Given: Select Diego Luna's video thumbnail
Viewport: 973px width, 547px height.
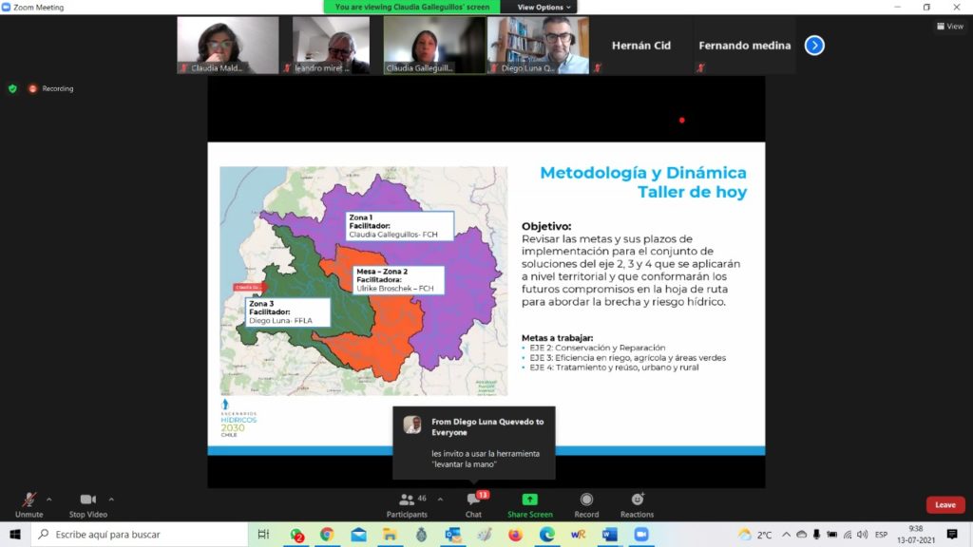Looking at the screenshot, I should (x=538, y=45).
